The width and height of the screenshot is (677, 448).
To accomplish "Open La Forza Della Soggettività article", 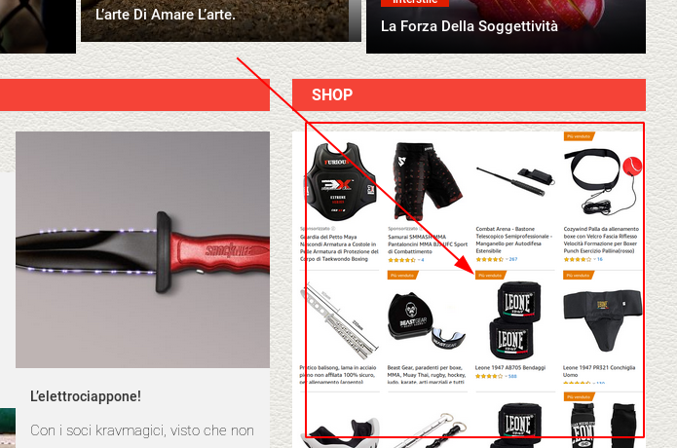I will click(x=470, y=26).
